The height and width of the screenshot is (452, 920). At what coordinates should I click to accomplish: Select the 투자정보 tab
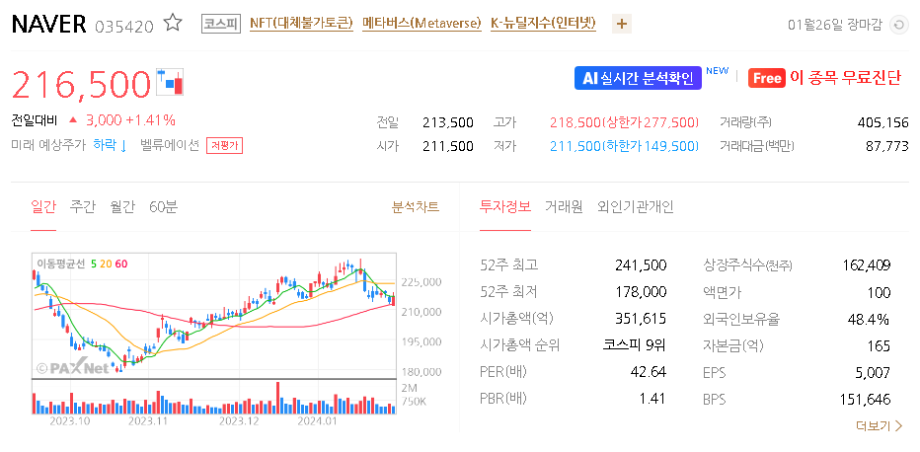[x=504, y=207]
